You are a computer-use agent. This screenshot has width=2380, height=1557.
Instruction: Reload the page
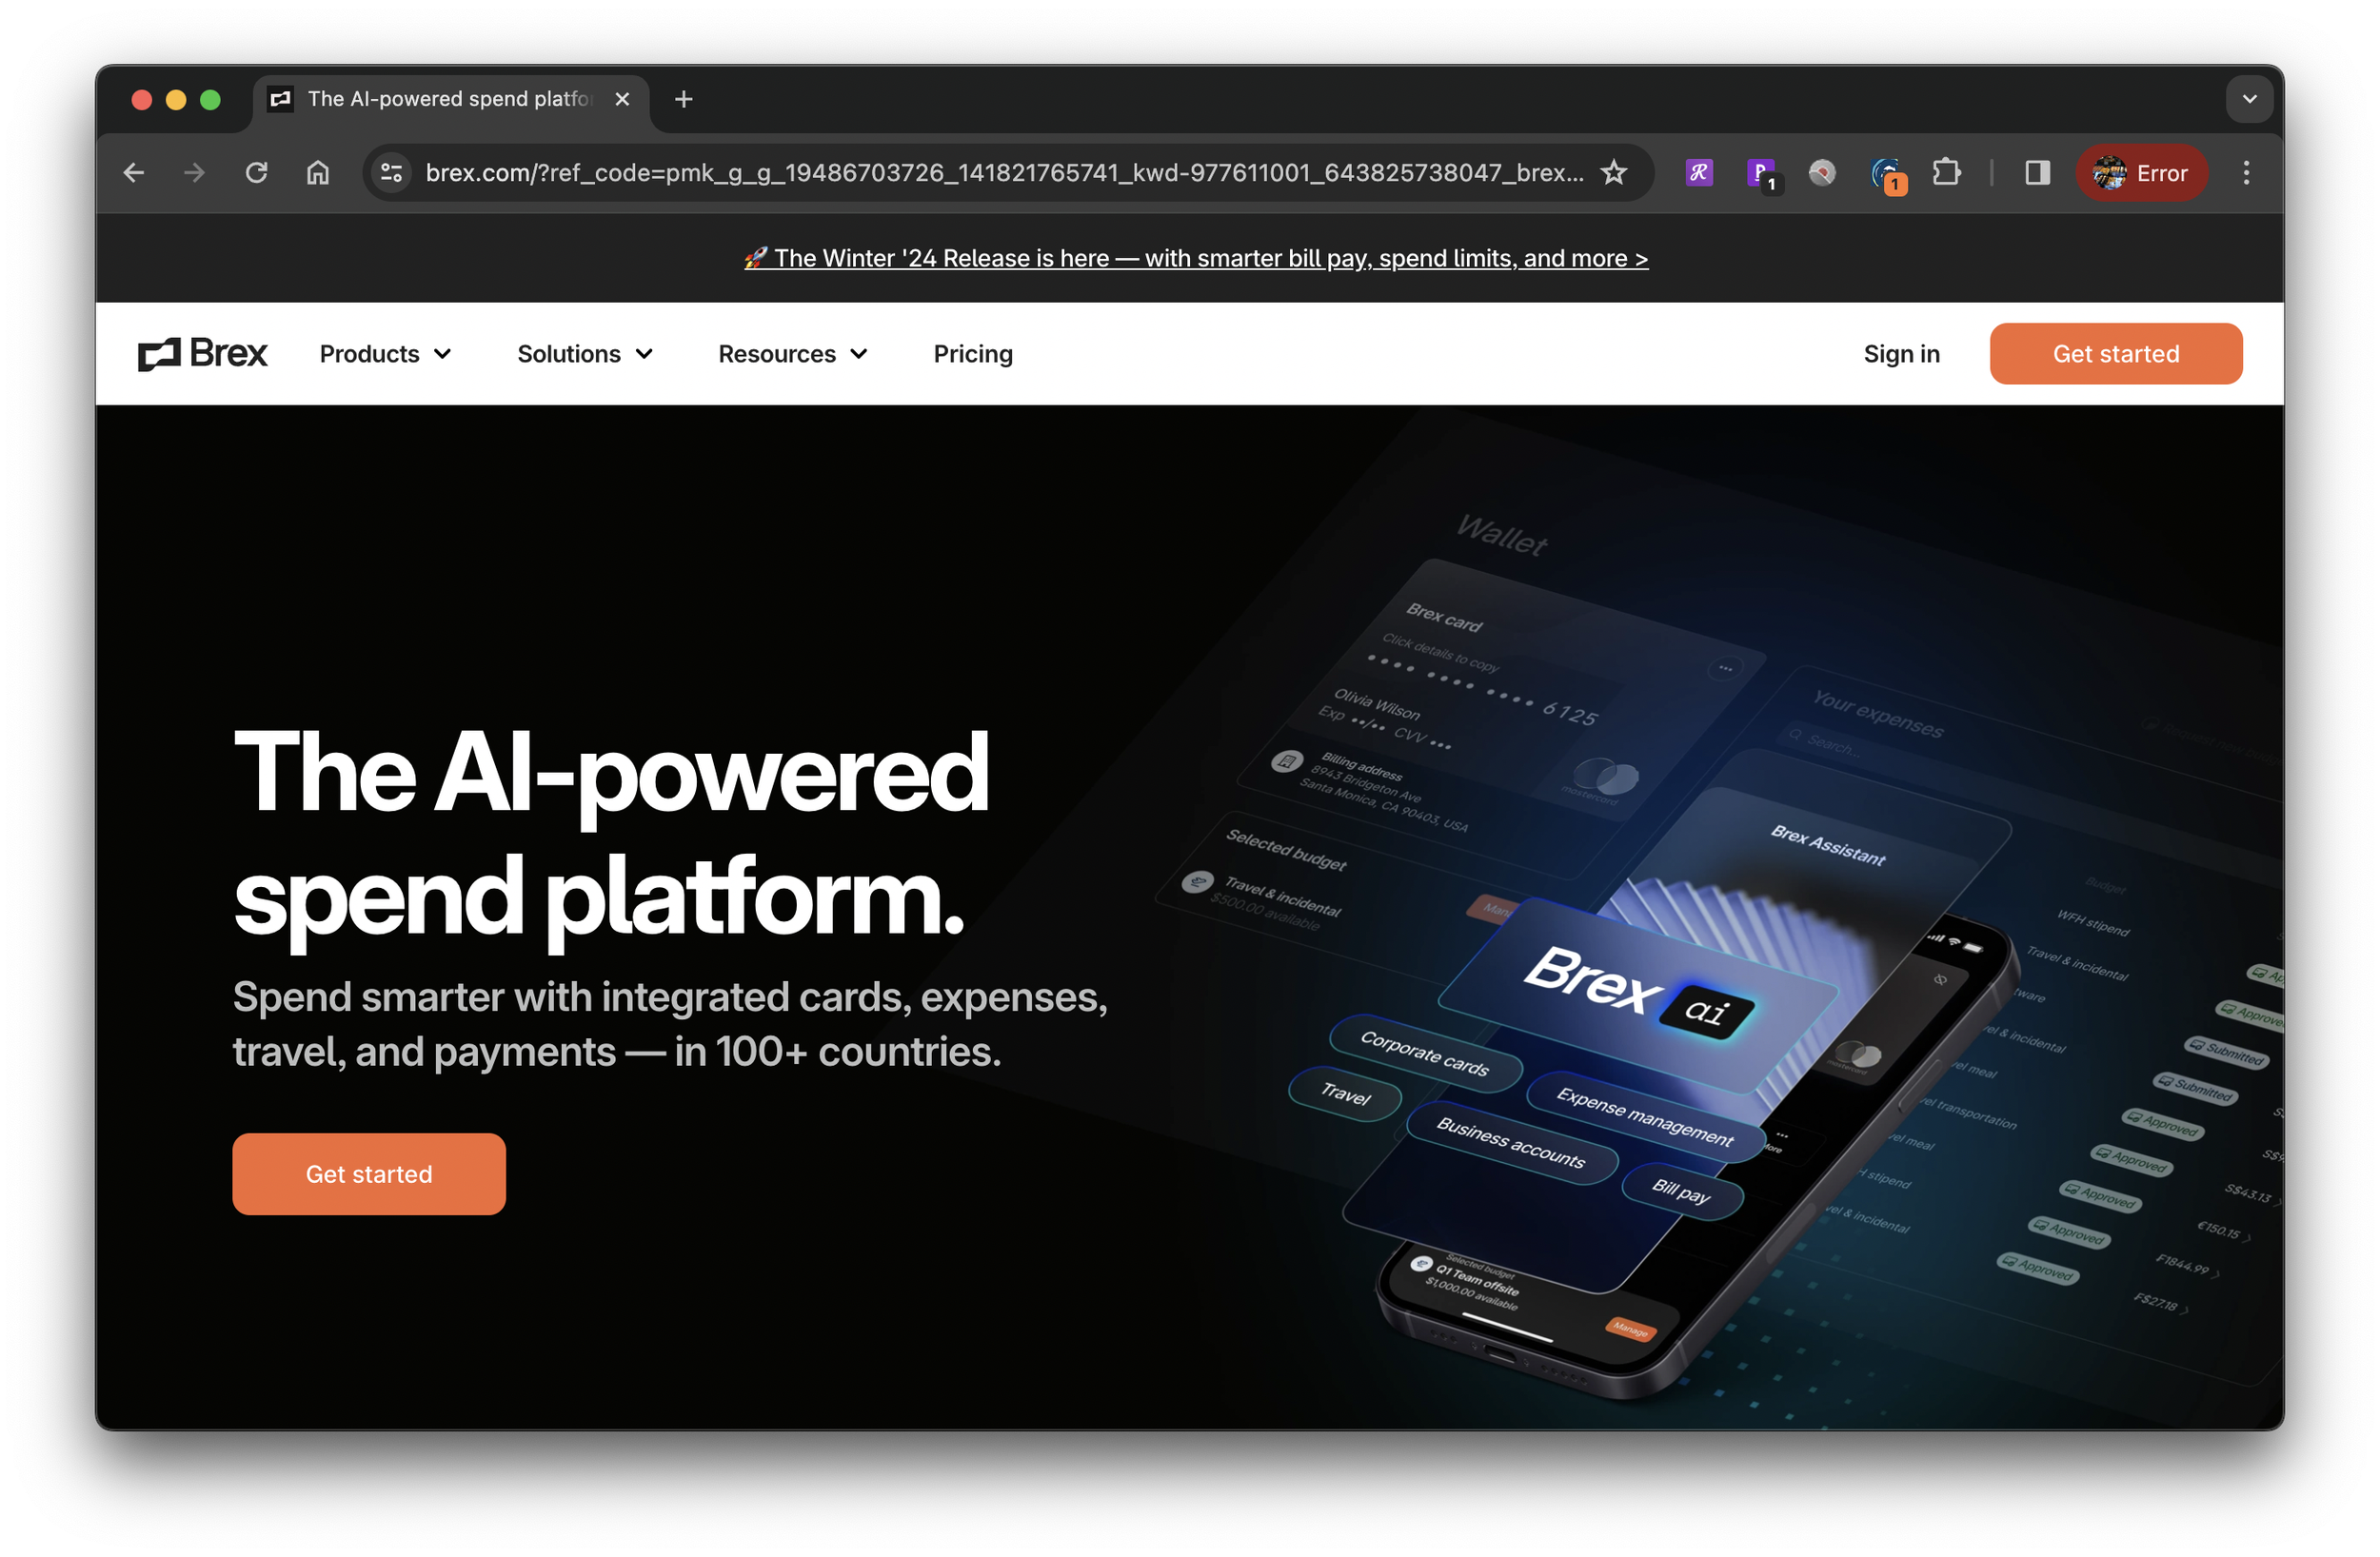[256, 173]
